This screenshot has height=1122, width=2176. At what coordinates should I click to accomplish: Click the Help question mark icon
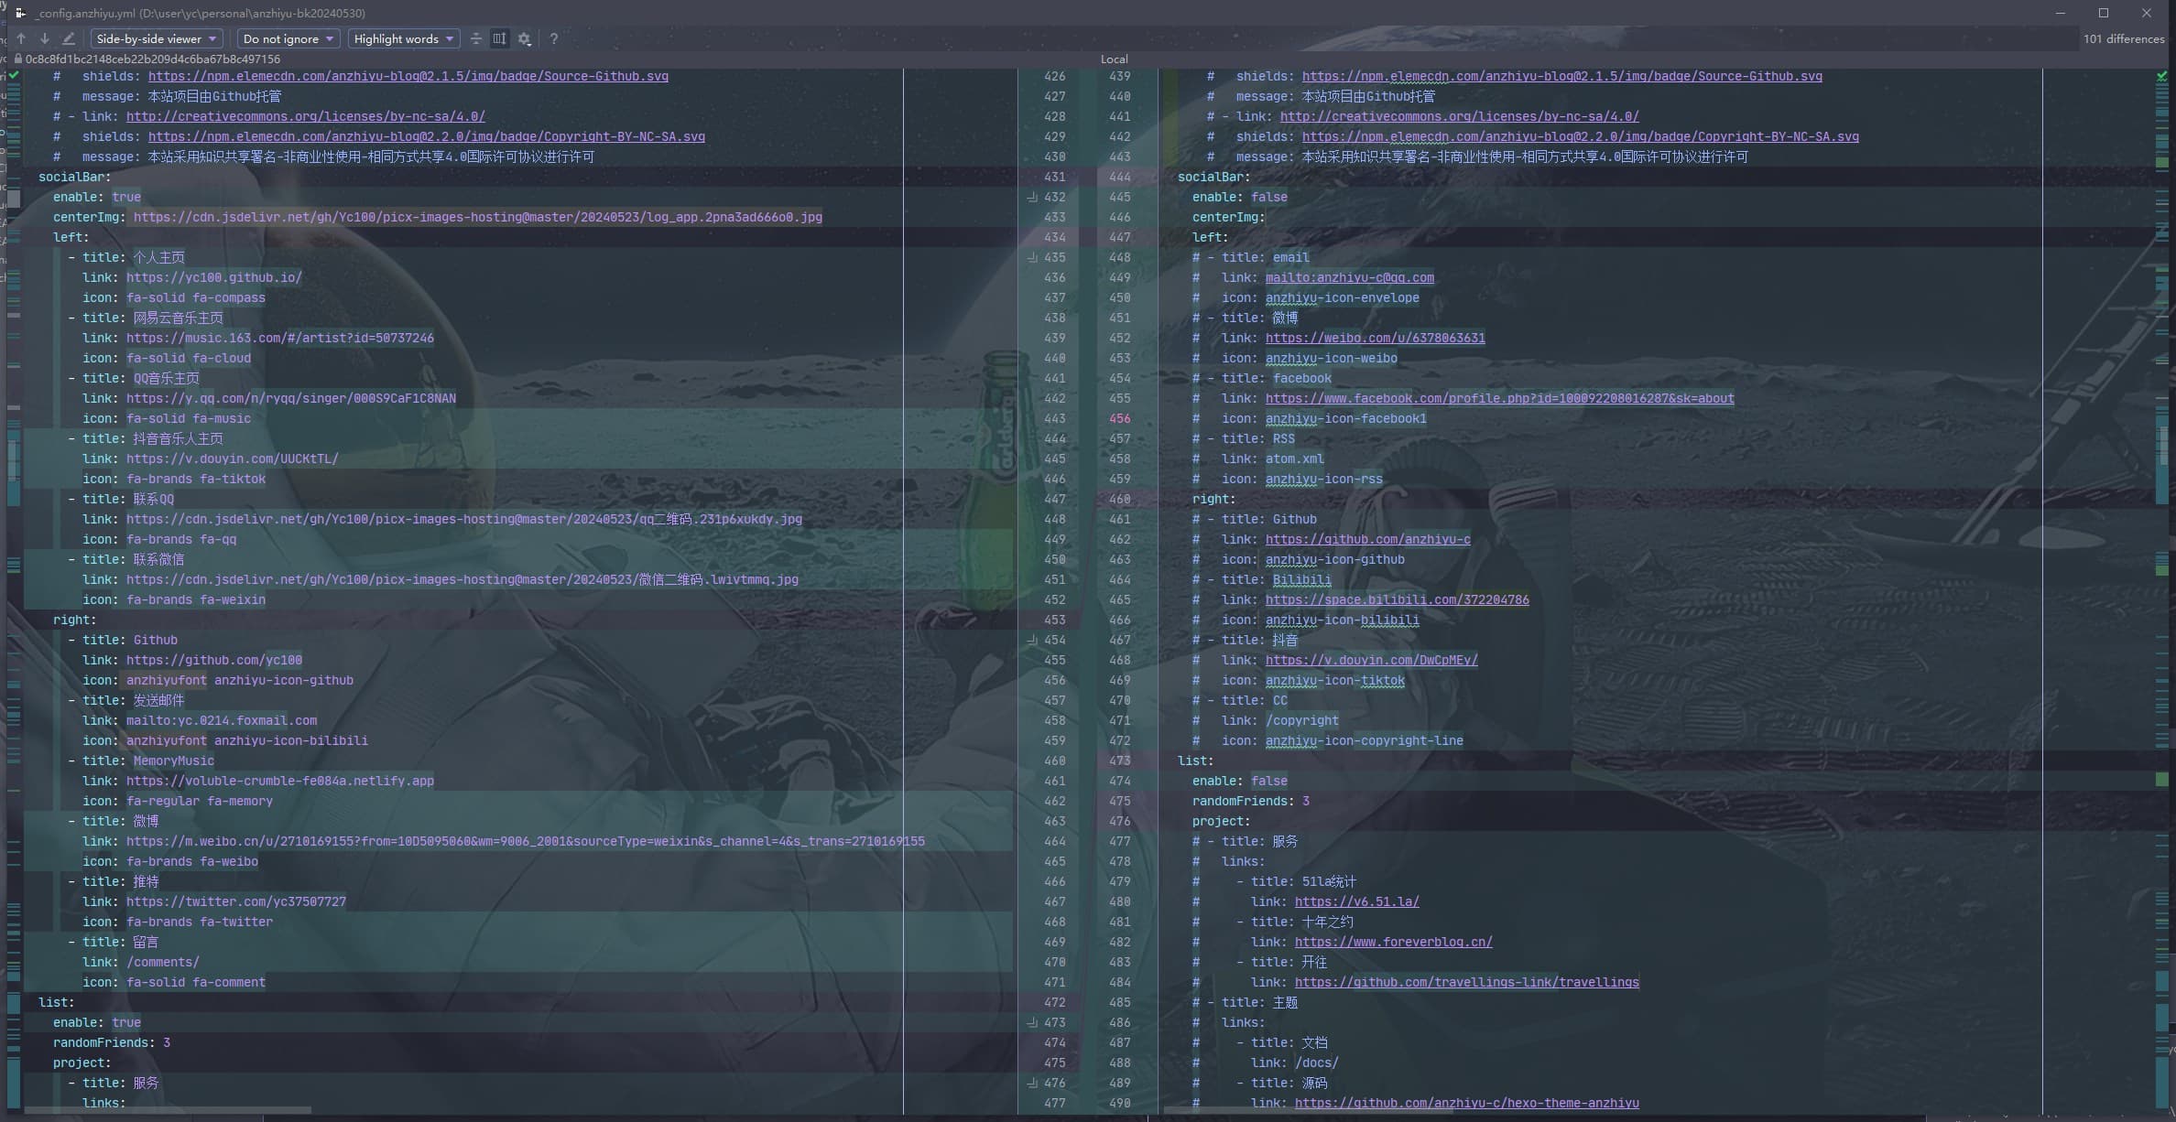pyautogui.click(x=553, y=38)
